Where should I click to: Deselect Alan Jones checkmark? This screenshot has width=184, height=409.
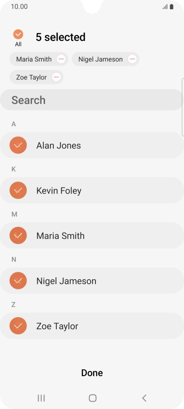click(18, 145)
